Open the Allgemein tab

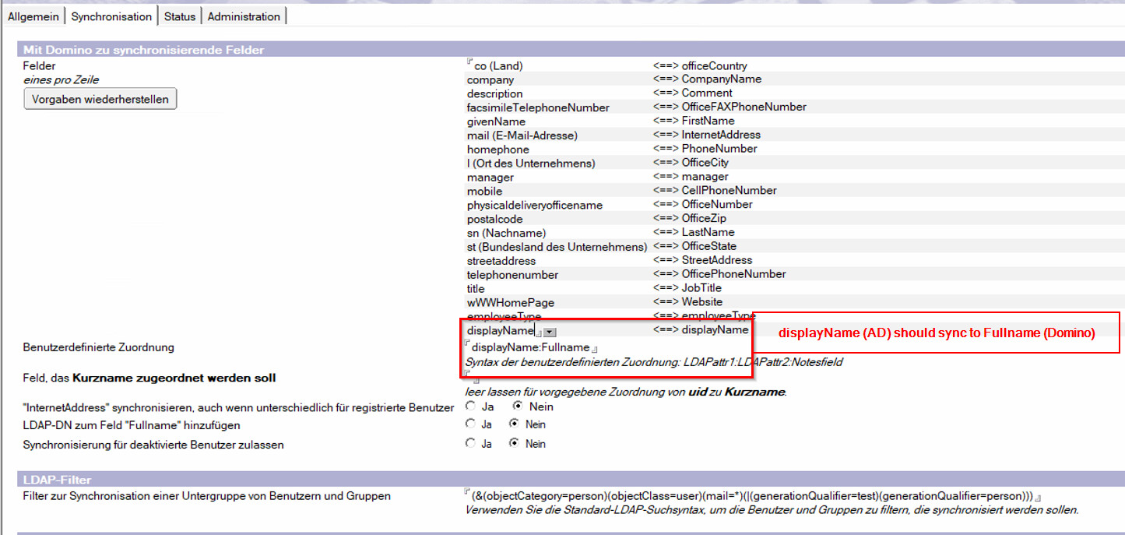click(x=33, y=16)
